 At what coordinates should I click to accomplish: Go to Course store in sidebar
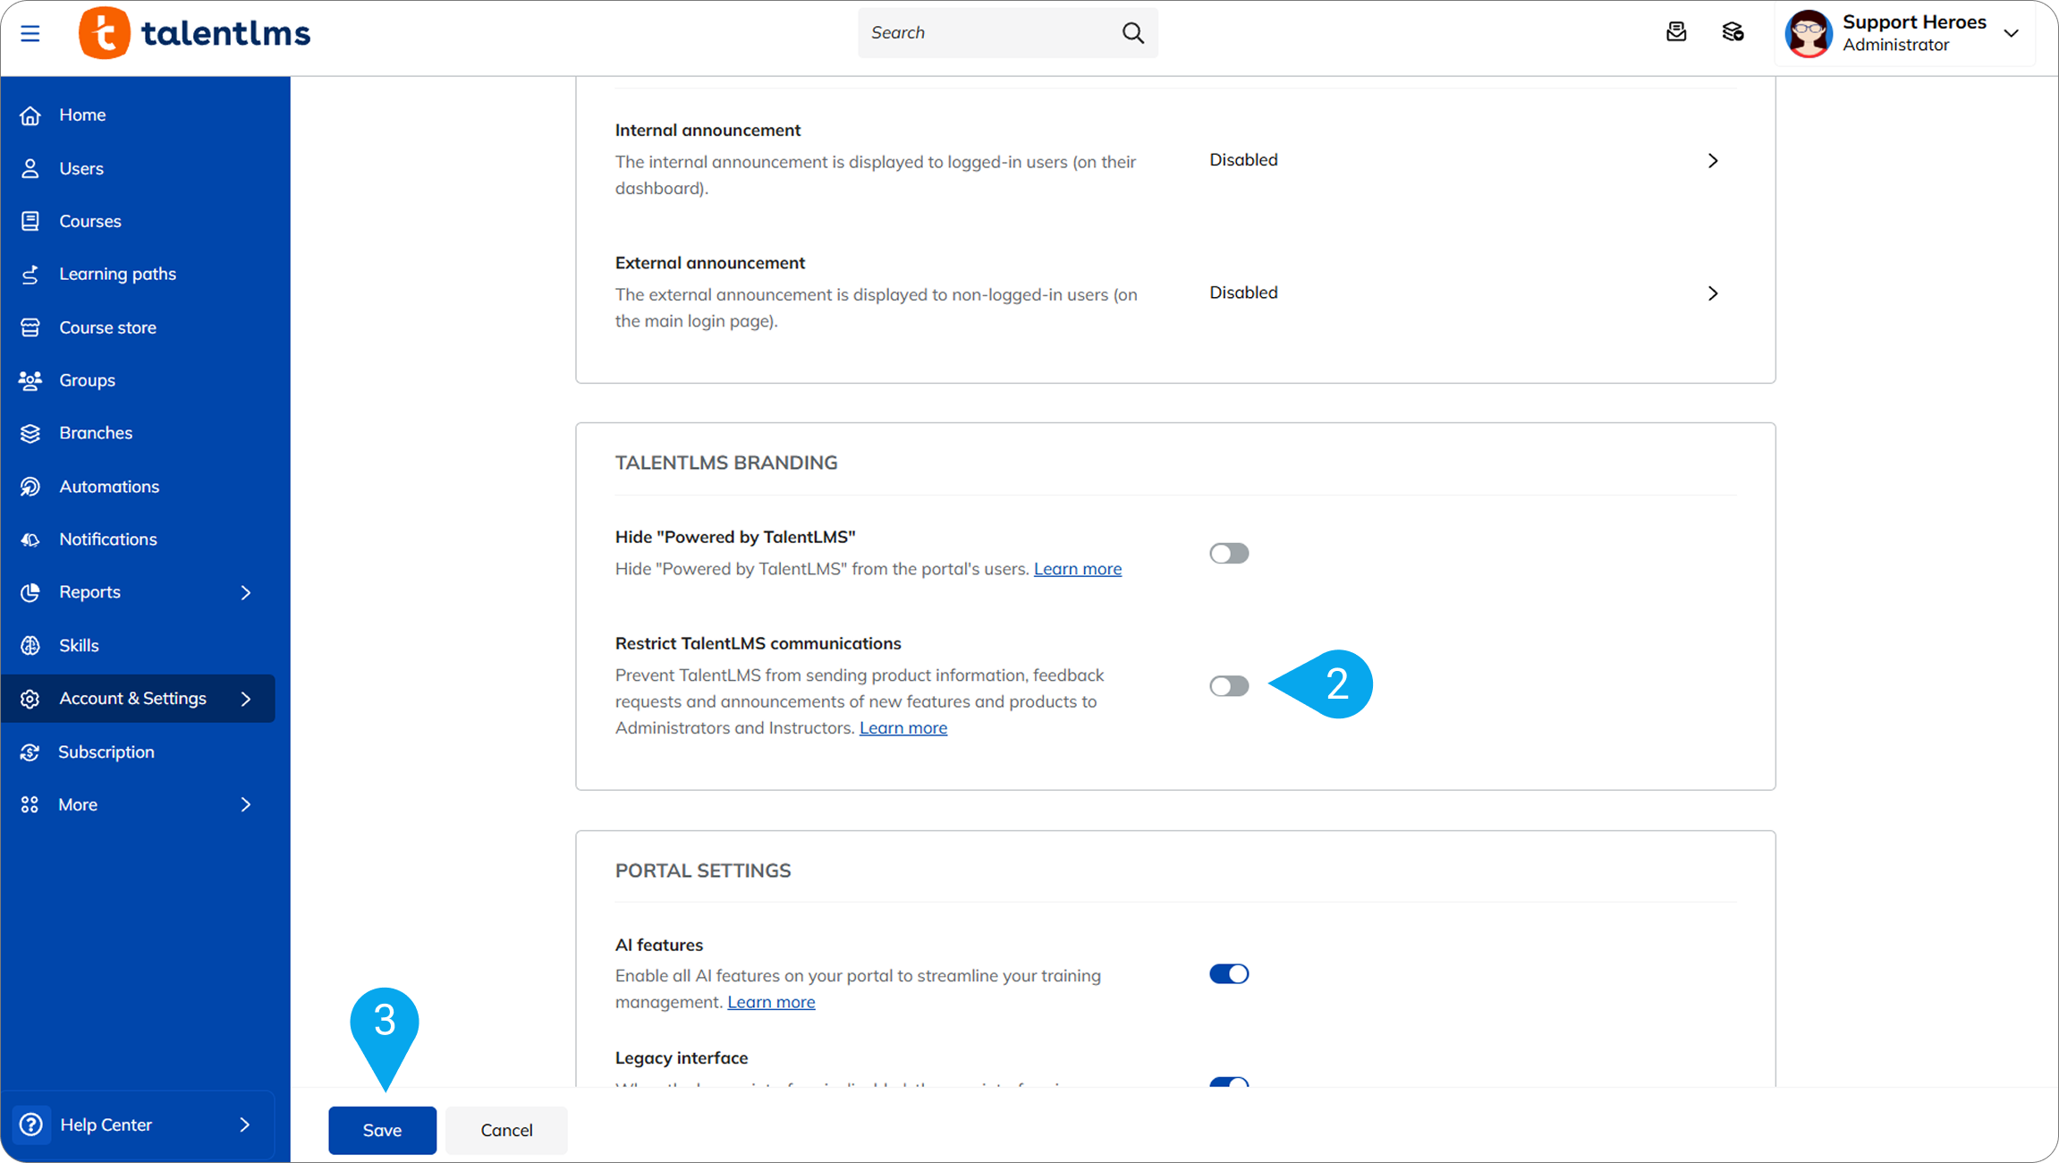coord(107,327)
